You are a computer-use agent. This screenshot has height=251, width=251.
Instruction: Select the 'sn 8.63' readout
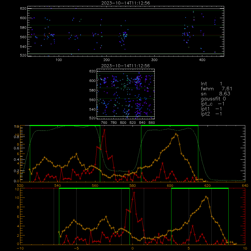point(215,94)
